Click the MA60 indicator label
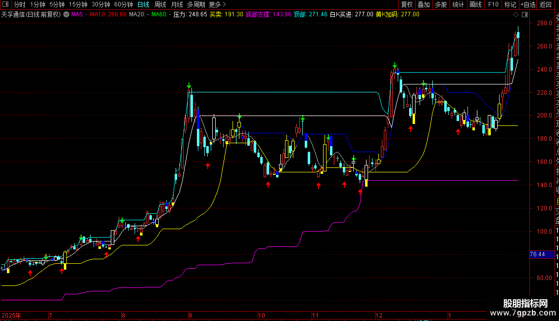559x321 pixels. (x=161, y=15)
